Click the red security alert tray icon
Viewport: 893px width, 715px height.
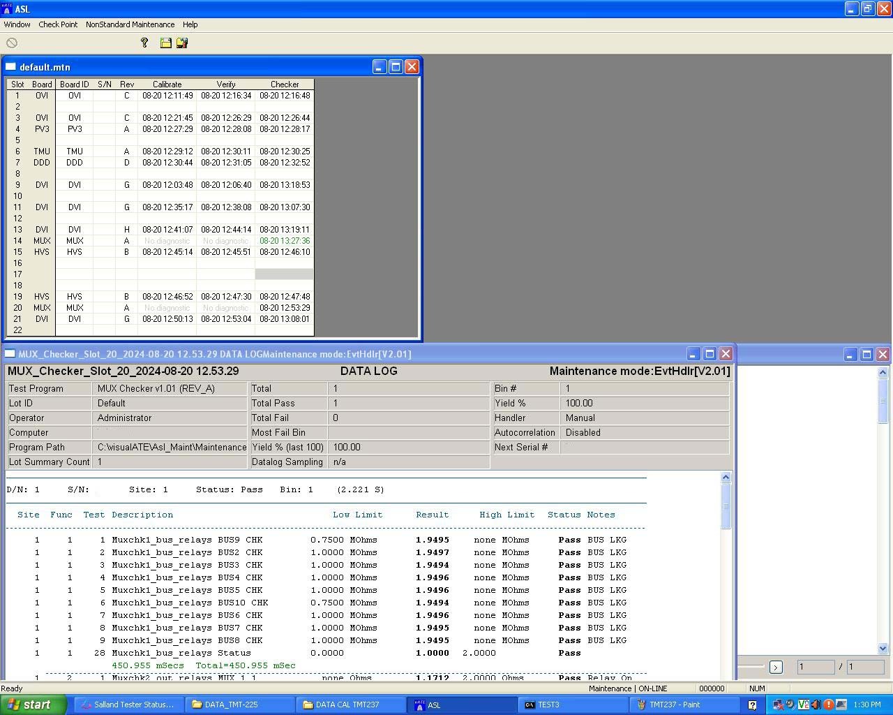[x=828, y=705]
